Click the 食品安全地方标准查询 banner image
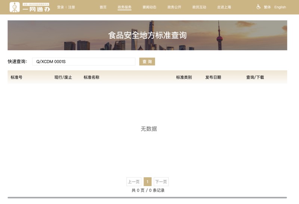This screenshot has width=299, height=204. (x=147, y=35)
